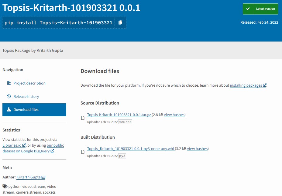Click the Project description list icon
This screenshot has height=196, width=282.
9,83
